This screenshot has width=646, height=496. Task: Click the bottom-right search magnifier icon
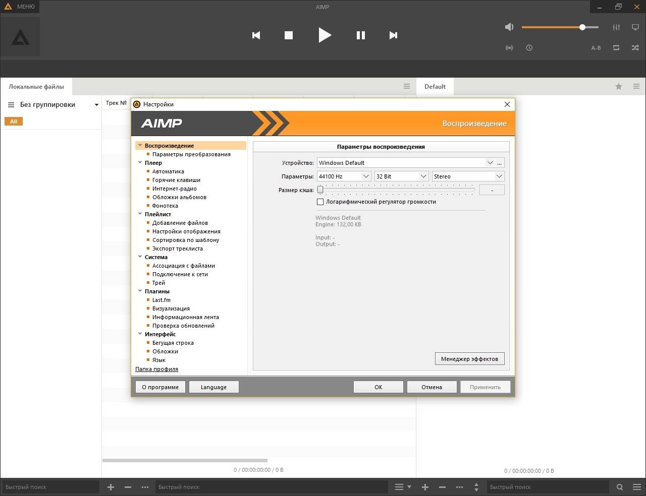click(x=620, y=487)
